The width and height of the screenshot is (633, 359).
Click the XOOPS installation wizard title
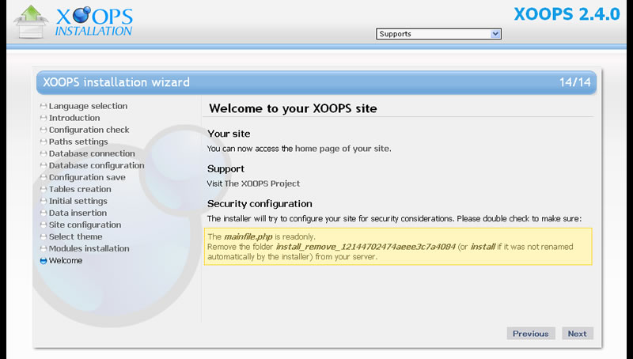click(x=116, y=82)
